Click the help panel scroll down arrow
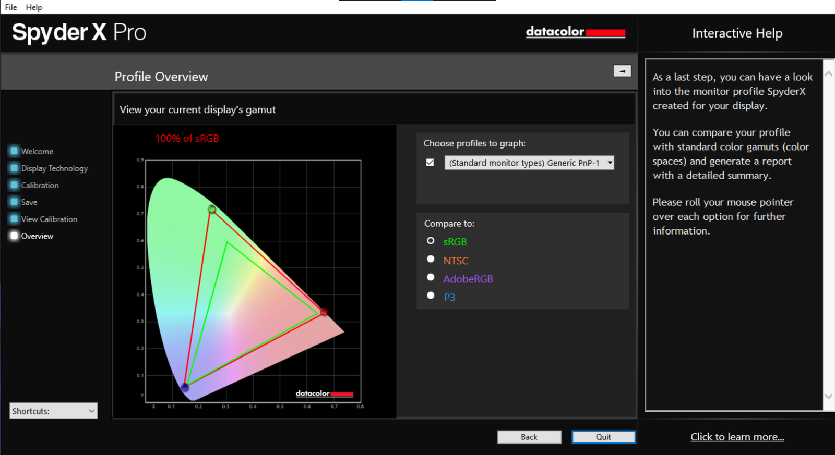The image size is (835, 455). pyautogui.click(x=829, y=396)
